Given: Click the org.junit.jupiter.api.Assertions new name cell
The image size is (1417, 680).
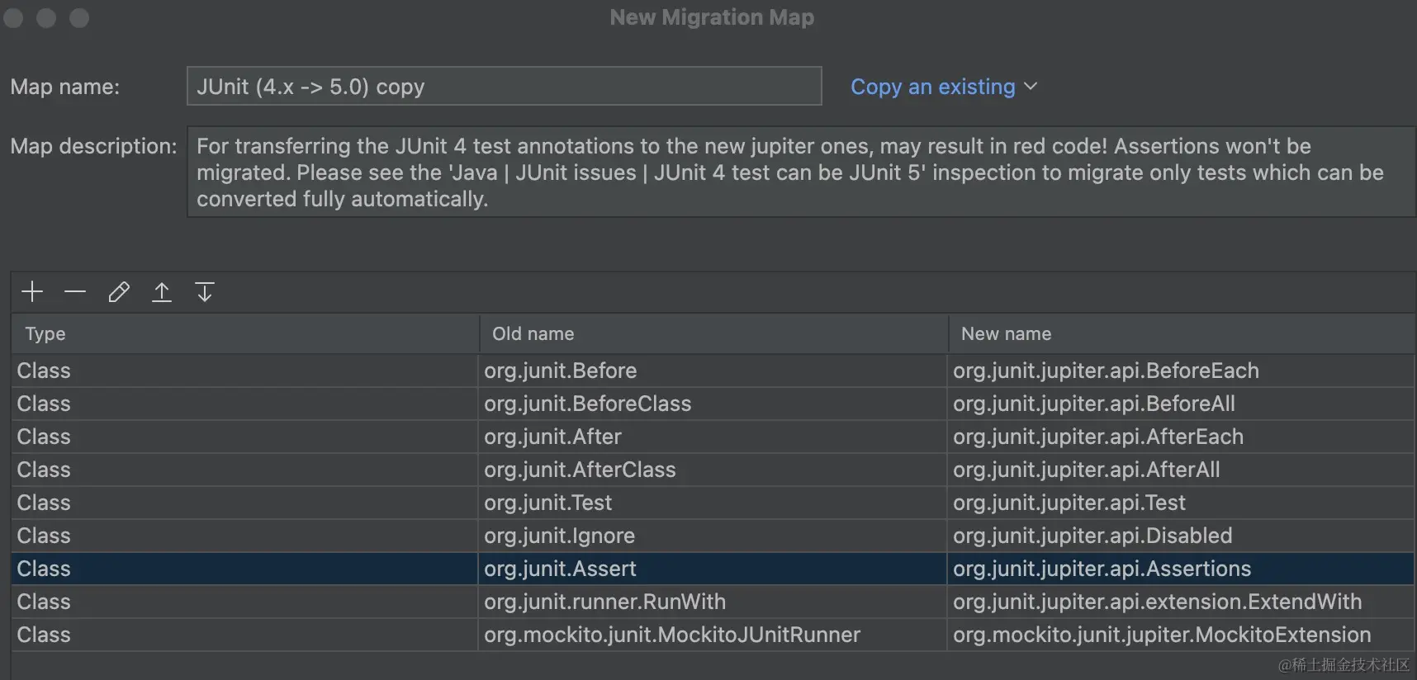Looking at the screenshot, I should click(x=1102, y=569).
